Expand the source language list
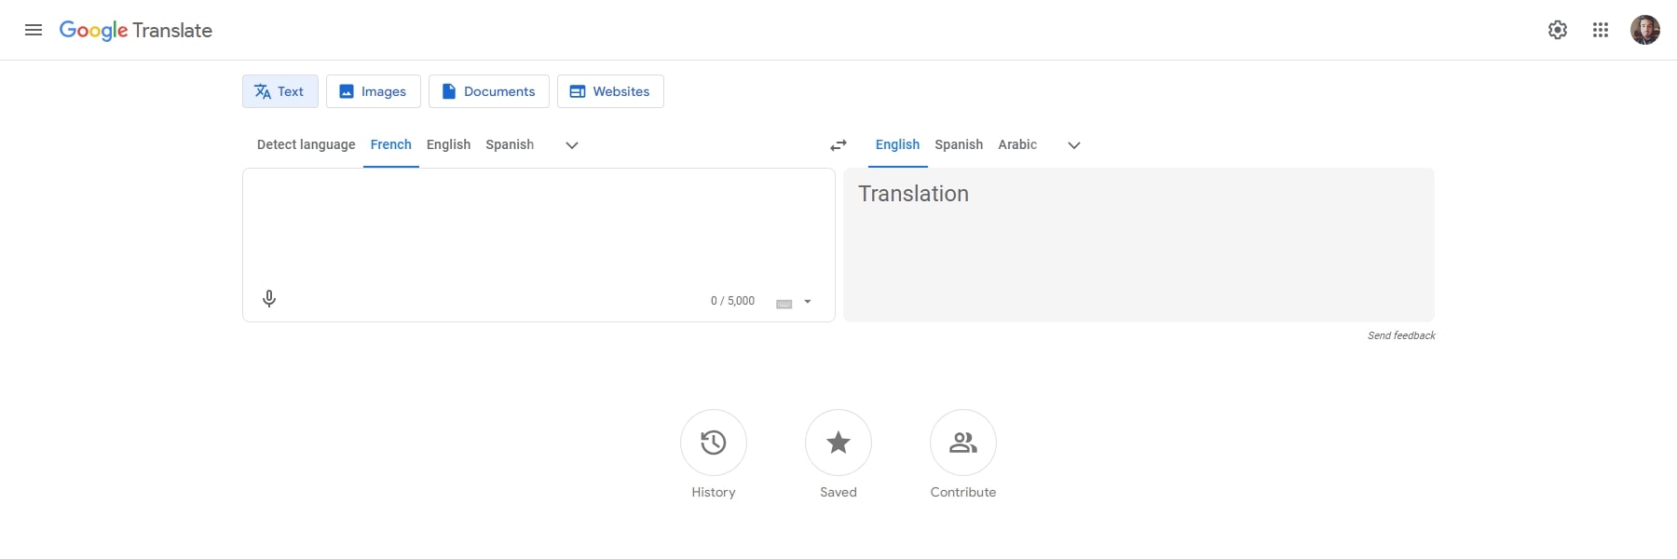The height and width of the screenshot is (559, 1677). tap(571, 145)
